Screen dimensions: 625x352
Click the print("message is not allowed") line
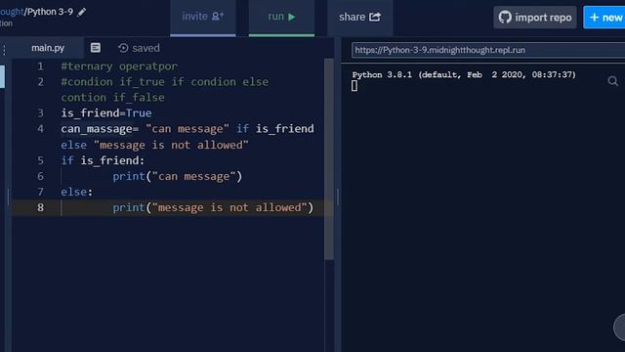(x=213, y=207)
